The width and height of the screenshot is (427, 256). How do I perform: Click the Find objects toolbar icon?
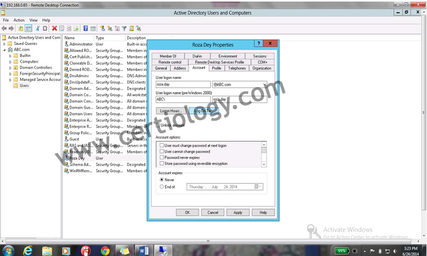(132, 28)
